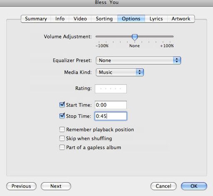The image size is (213, 196).
Task: Click the Equalizer Preset stepper arrows
Action: click(x=177, y=60)
